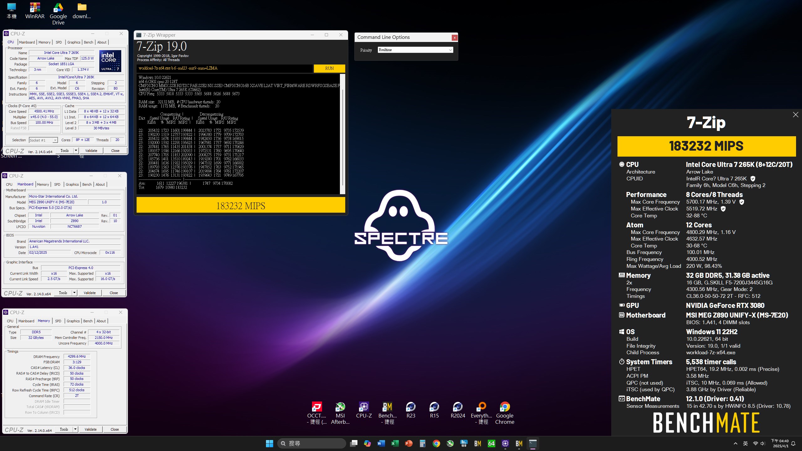Viewport: 802px width, 451px height.
Task: Click BenchMate taskbar icon next to AIDA64
Action: click(x=478, y=443)
